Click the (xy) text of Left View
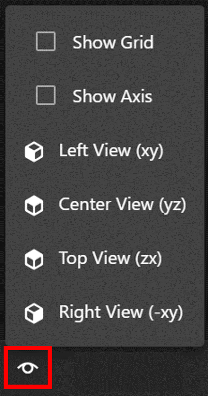The image size is (208, 396). click(149, 151)
